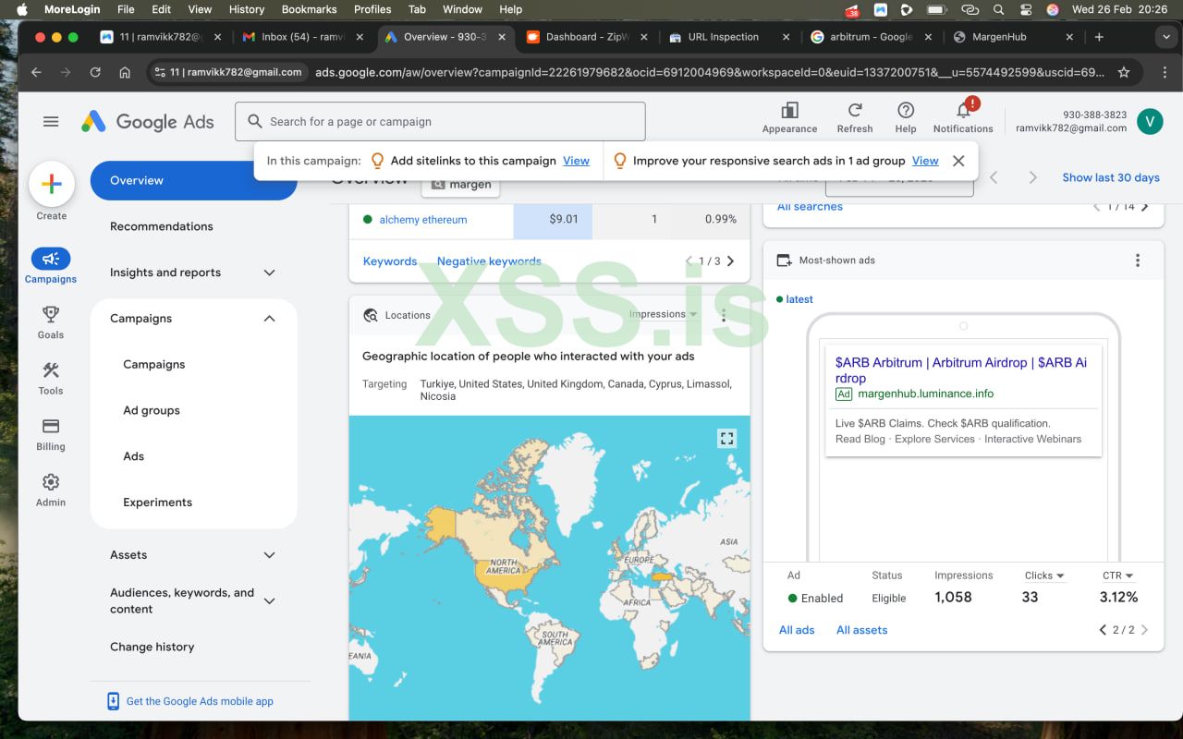Reload the current browser page
This screenshot has height=739, width=1183.
coord(95,72)
